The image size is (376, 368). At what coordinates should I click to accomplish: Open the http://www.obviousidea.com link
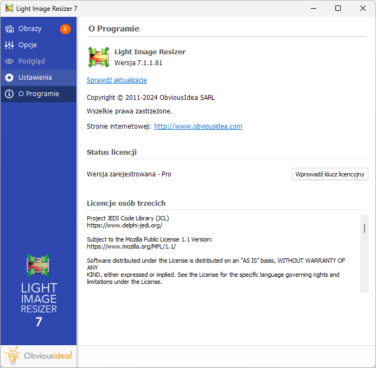point(198,126)
